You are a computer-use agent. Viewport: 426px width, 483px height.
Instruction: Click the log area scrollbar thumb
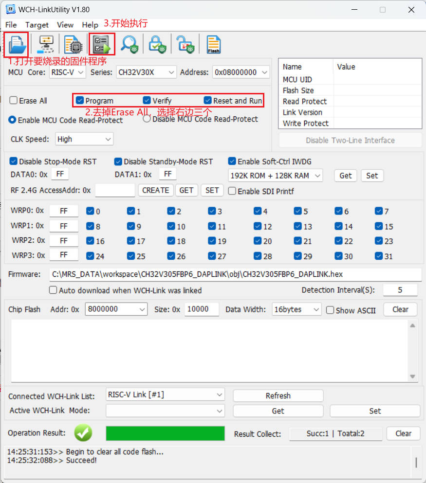[x=416, y=463]
